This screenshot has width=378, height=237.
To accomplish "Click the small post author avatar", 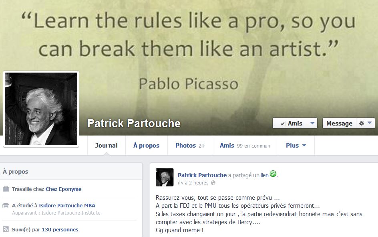I will click(x=165, y=177).
